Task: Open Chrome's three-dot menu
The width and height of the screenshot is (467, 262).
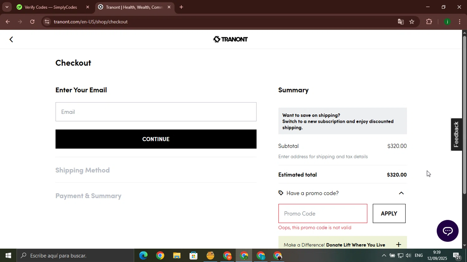Action: click(x=460, y=22)
